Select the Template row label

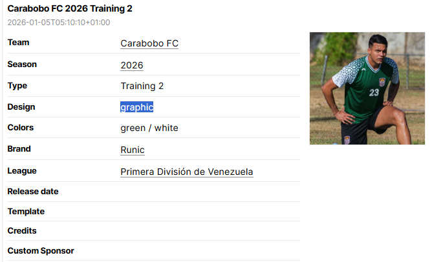(x=26, y=212)
